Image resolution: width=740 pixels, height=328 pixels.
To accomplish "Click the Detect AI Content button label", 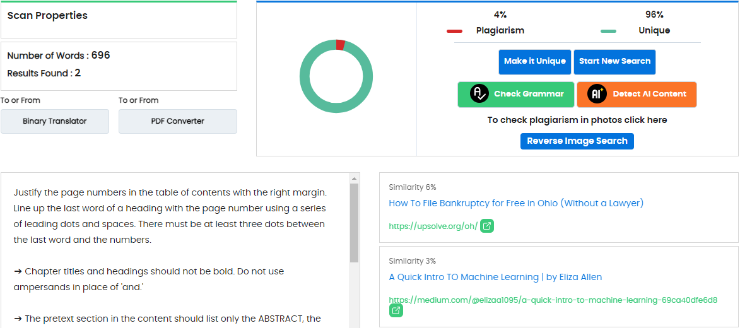I will tap(651, 94).
